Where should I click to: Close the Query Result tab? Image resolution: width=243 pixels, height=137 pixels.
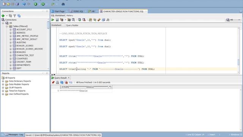(x=69, y=78)
